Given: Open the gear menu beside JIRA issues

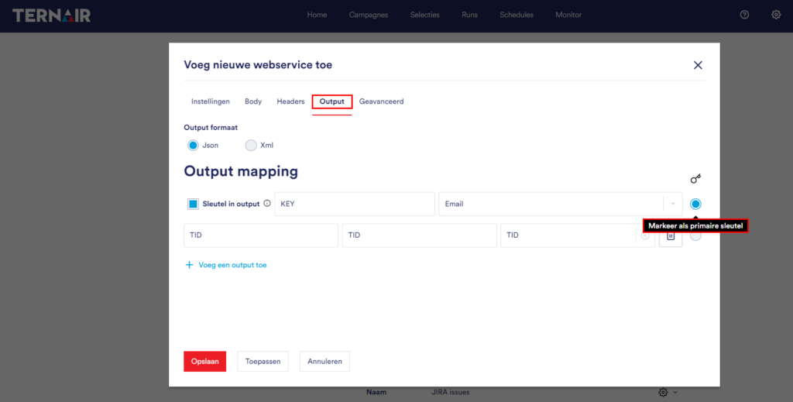Looking at the screenshot, I should coord(663,392).
